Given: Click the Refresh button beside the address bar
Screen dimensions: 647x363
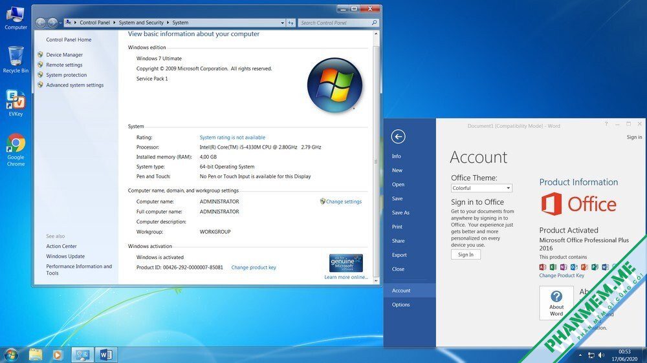Looking at the screenshot, I should 291,23.
